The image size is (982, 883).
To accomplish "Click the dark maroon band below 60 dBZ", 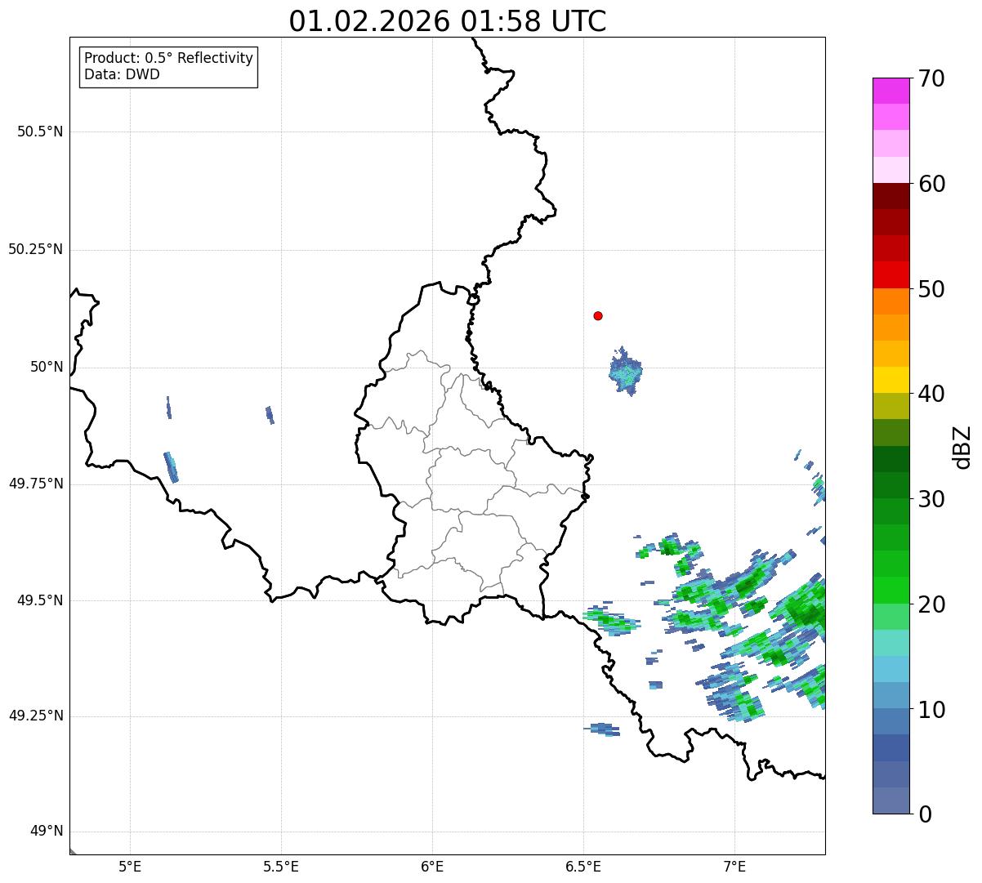I will [x=890, y=196].
